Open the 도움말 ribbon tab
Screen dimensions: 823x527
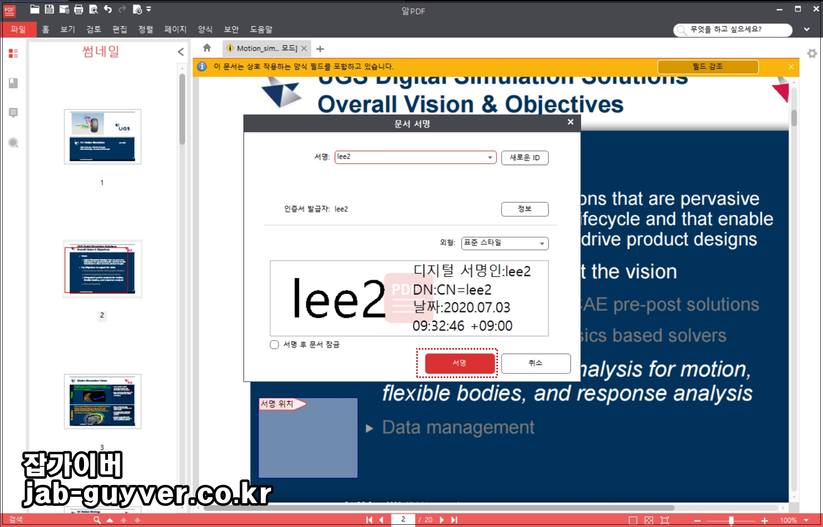[x=261, y=29]
